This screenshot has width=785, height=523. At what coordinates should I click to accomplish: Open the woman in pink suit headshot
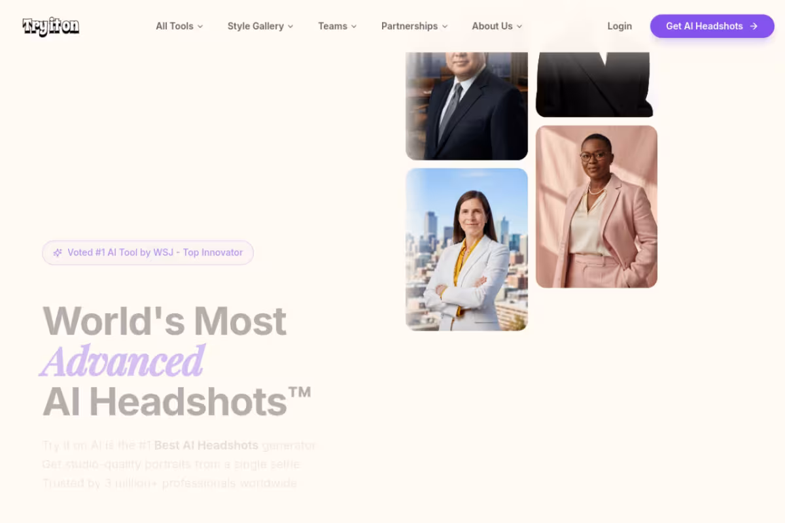tap(597, 207)
